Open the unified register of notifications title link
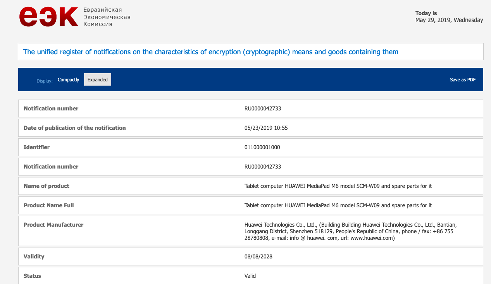 click(x=211, y=52)
